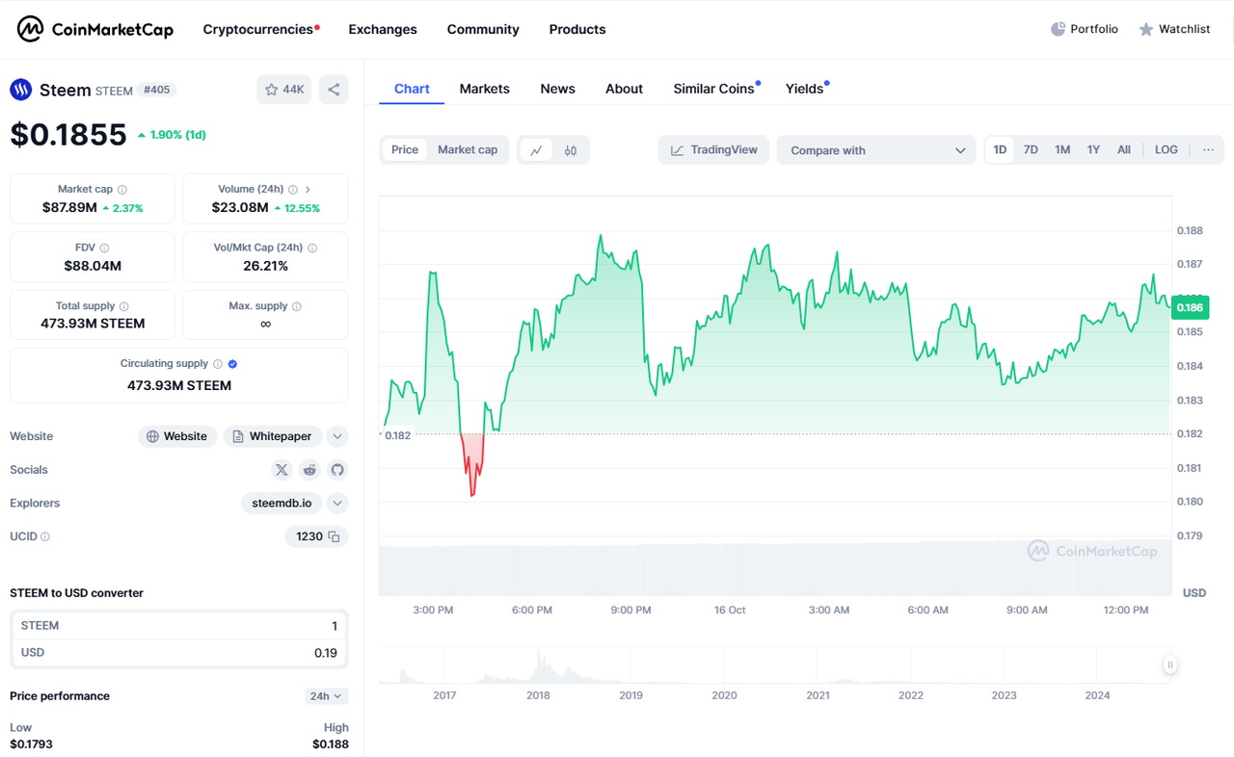Select the 7D time range
The height and width of the screenshot is (757, 1234).
1031,150
